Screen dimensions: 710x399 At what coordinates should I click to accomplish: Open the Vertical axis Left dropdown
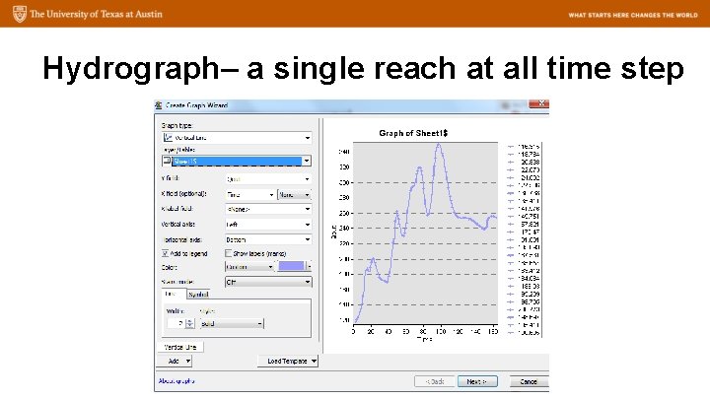click(268, 225)
